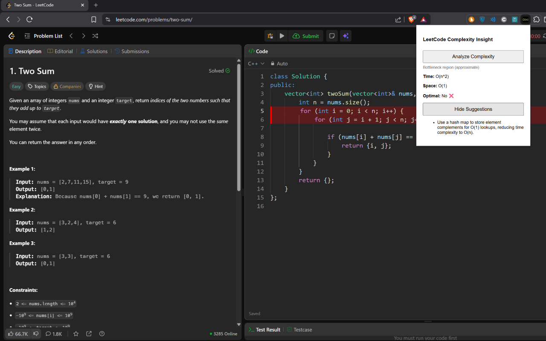
Task: Click line number 13 in editor gutter
Action: [261, 180]
